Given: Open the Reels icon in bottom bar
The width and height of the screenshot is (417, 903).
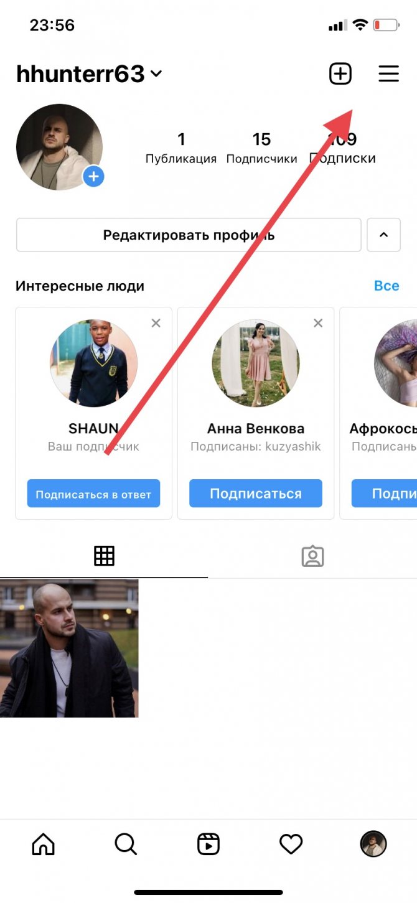Looking at the screenshot, I should (x=208, y=844).
